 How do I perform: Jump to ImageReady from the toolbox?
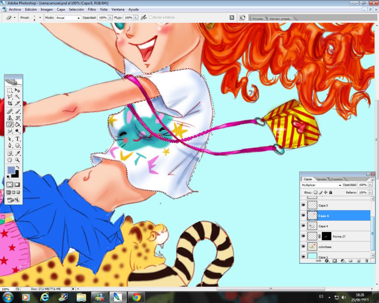14,200
